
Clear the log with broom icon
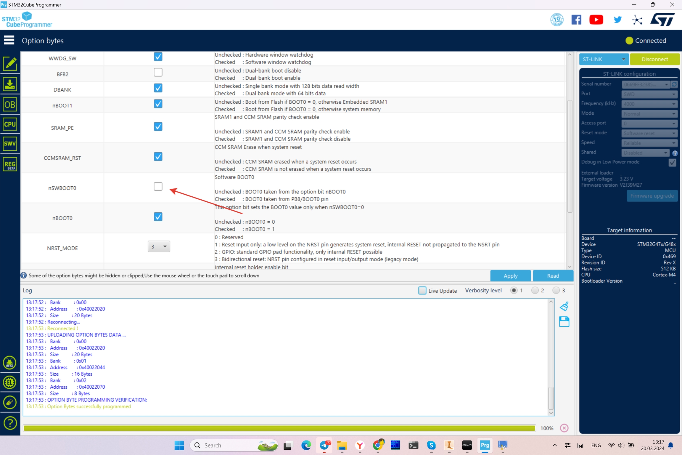[x=564, y=306]
